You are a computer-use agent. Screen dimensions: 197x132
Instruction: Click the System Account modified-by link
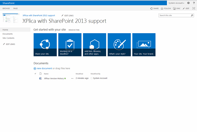coord(100,78)
